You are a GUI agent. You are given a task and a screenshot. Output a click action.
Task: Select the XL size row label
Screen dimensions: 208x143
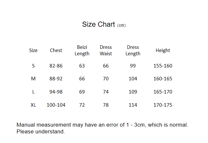[33, 105]
